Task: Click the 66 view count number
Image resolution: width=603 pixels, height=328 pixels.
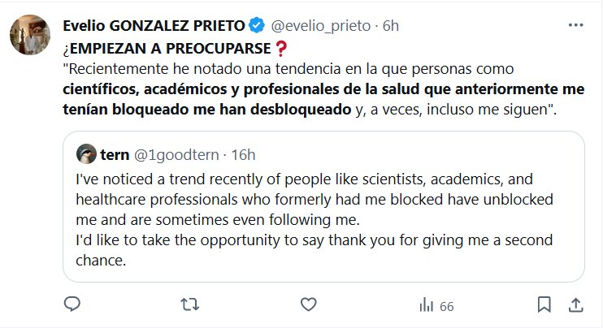Action: 446,306
